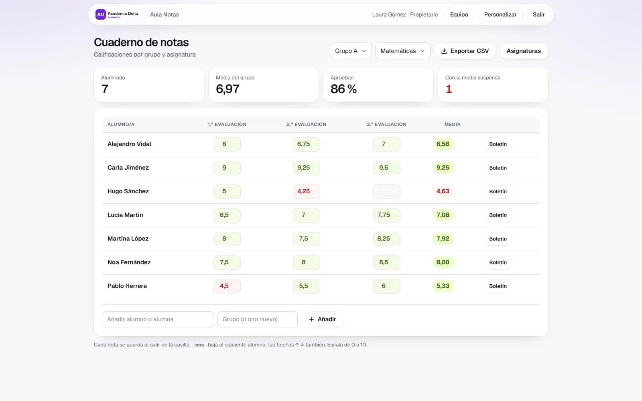Click the 2.ª EVALUACIÓN column header

point(307,124)
